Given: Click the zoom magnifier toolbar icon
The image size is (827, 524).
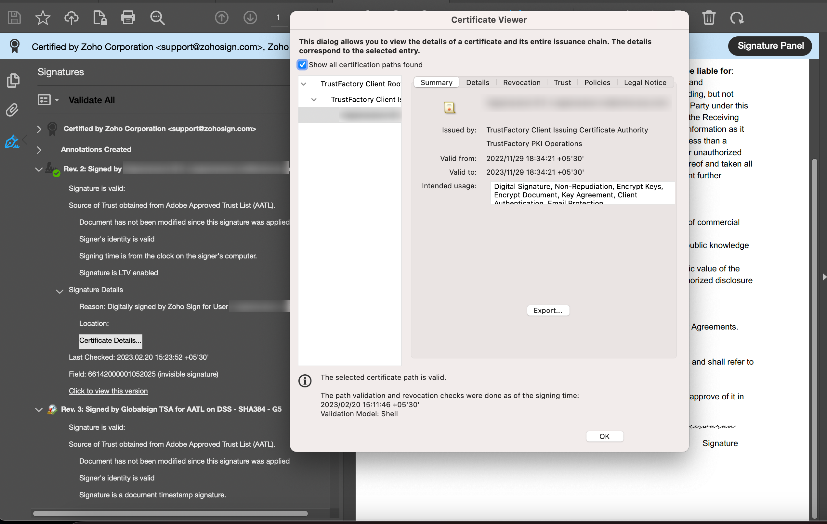Looking at the screenshot, I should pos(157,18).
